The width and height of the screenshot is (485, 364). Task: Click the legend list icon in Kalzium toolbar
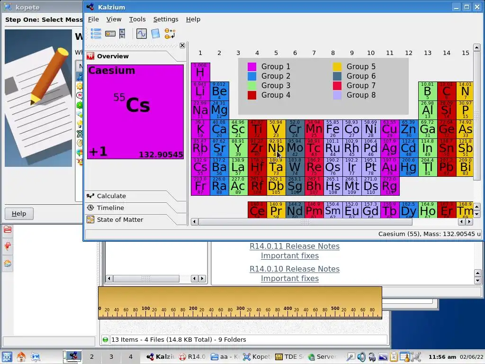pyautogui.click(x=96, y=34)
